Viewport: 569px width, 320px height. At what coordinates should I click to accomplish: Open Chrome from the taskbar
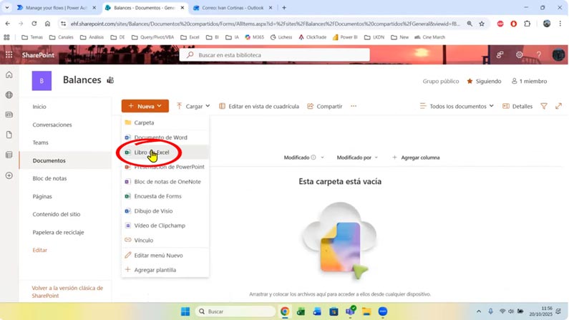click(x=285, y=311)
